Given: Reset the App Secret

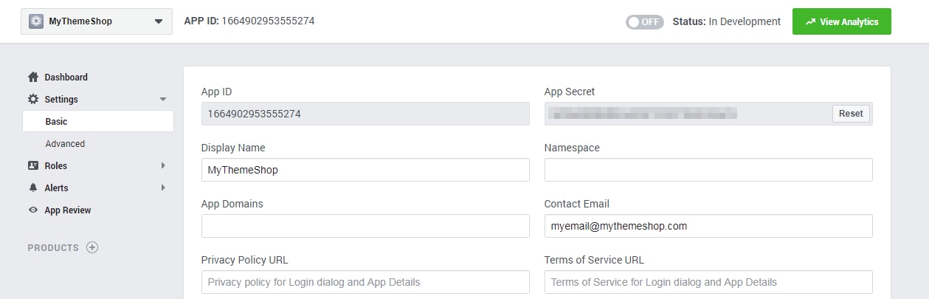Looking at the screenshot, I should point(851,114).
